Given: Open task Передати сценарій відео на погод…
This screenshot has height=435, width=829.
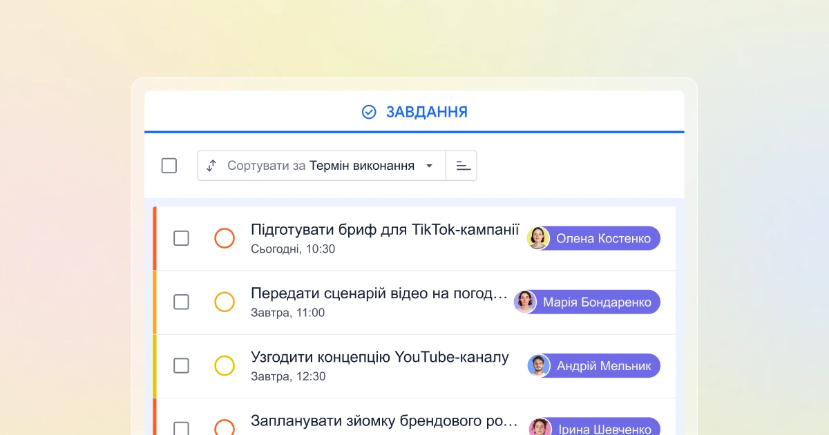Looking at the screenshot, I should (379, 293).
